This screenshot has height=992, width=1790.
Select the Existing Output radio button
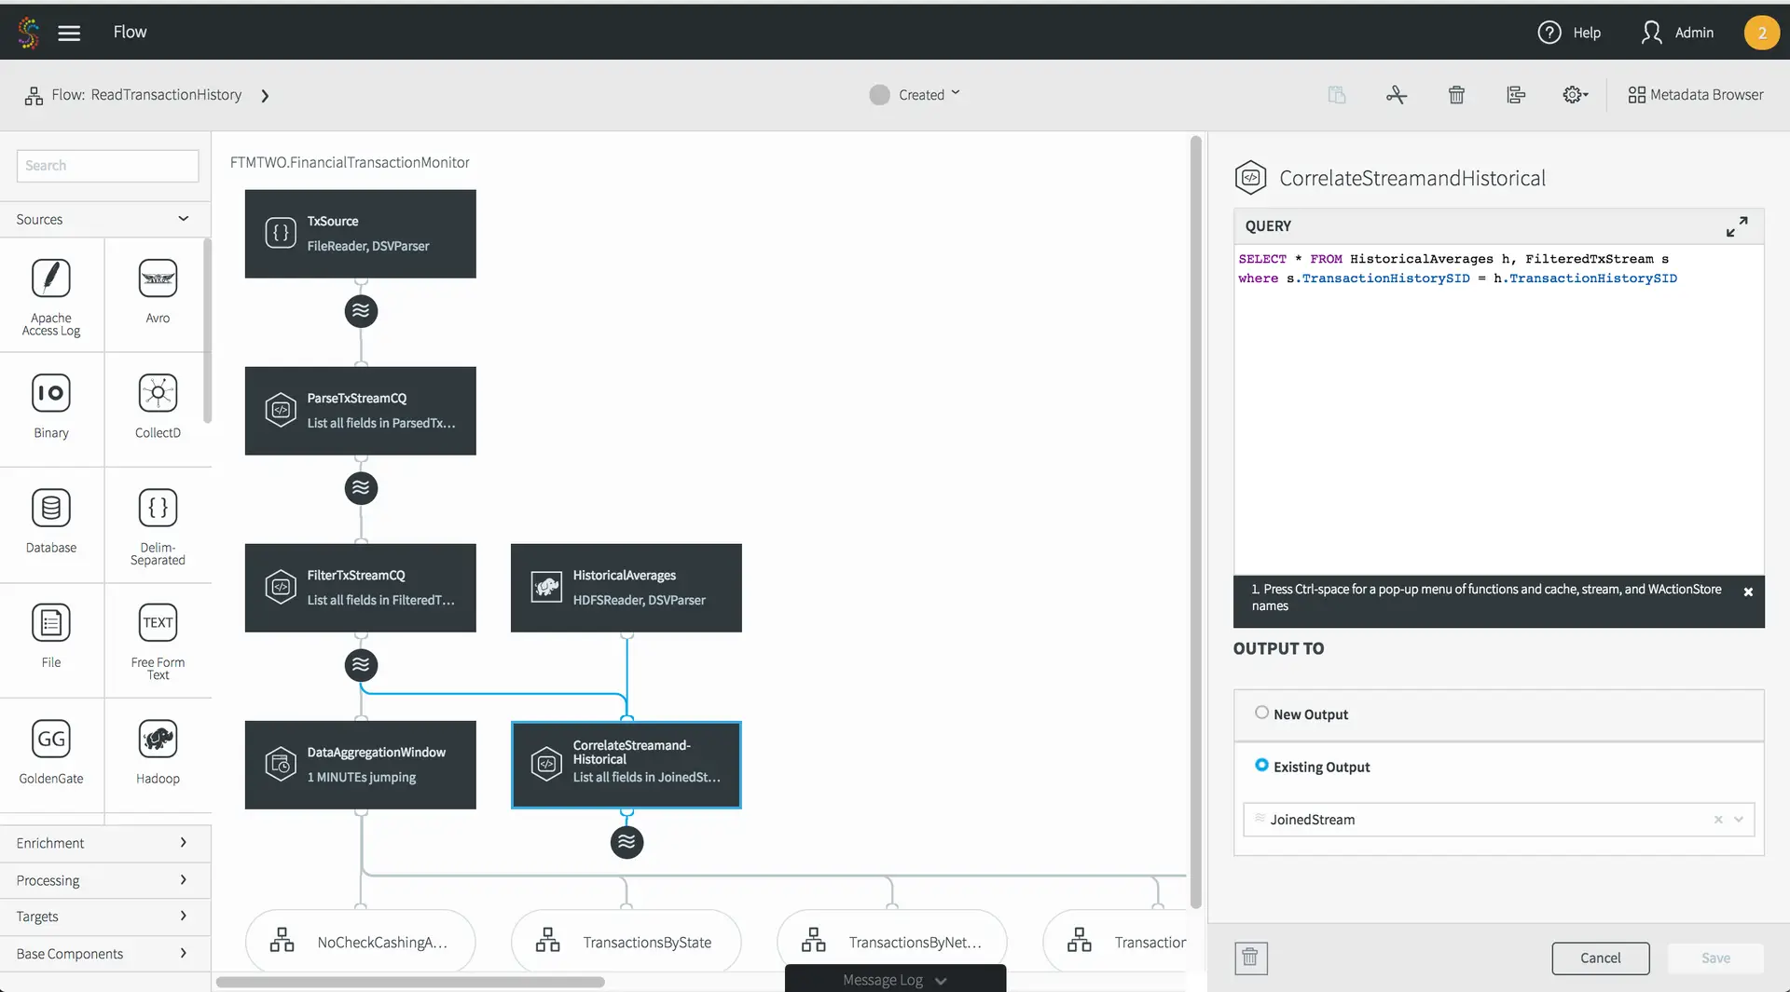(1261, 765)
